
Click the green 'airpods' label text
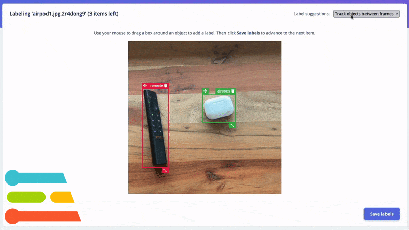tap(223, 91)
